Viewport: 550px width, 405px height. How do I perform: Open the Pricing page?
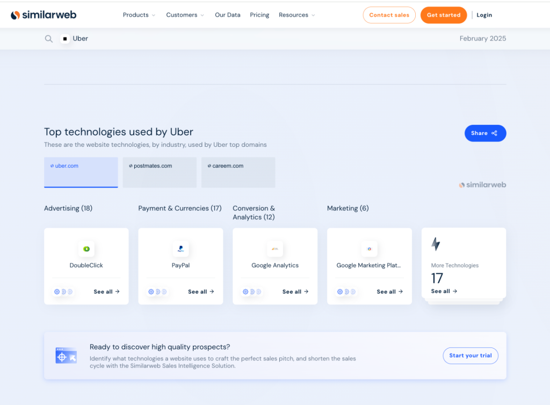click(x=259, y=15)
